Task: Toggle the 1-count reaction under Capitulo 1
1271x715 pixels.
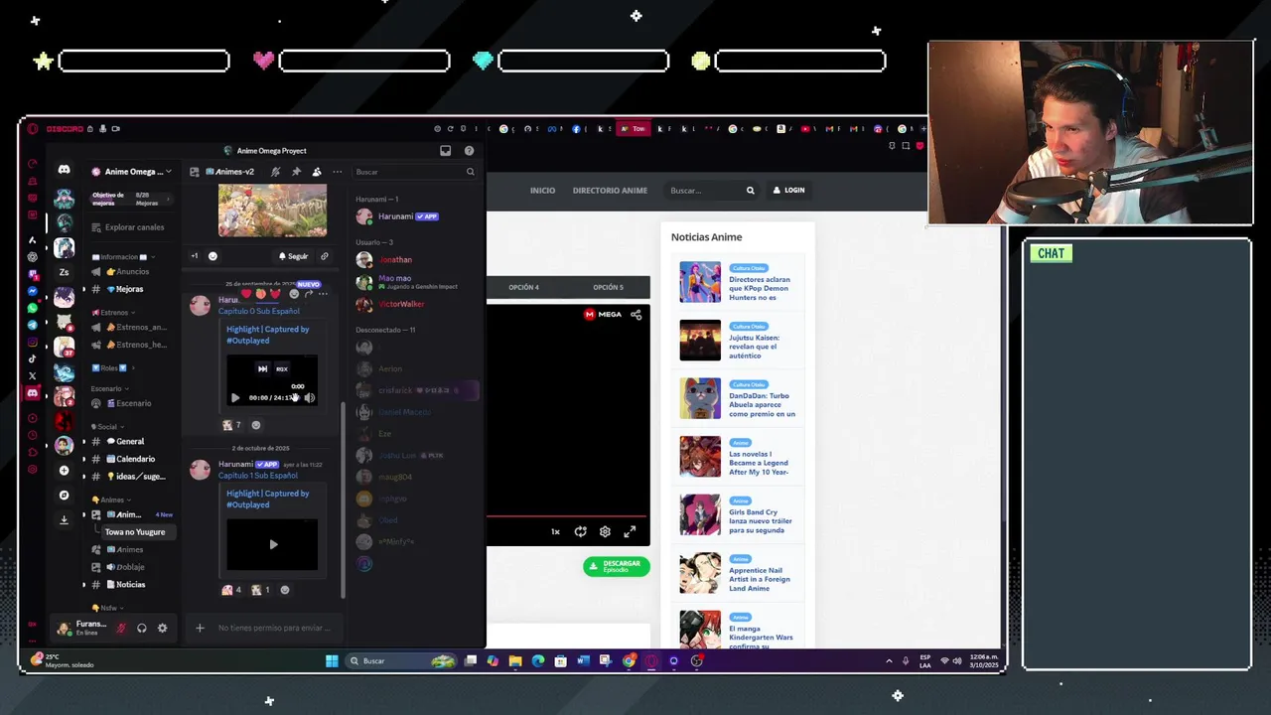Action: (261, 590)
